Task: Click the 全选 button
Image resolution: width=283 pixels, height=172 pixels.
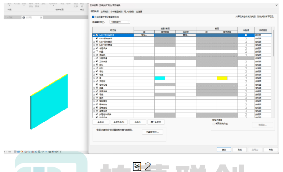Action: click(101, 122)
